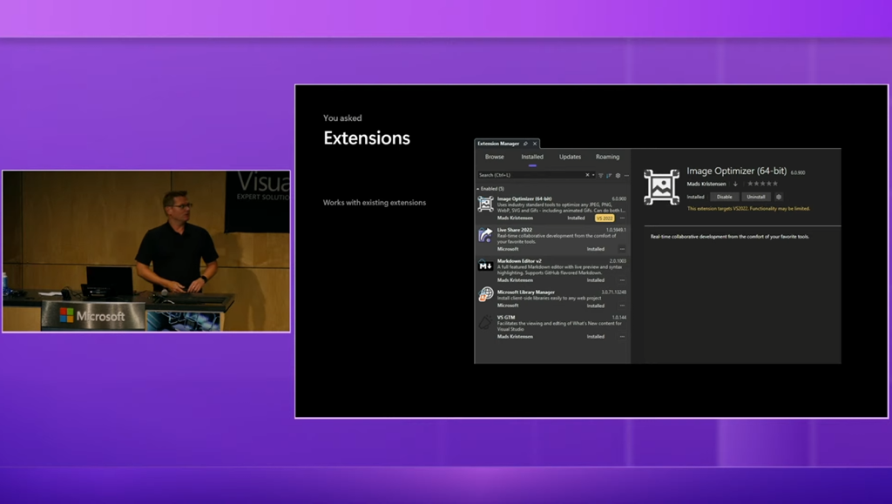Pin the Extension Manager tab
The width and height of the screenshot is (892, 504).
pos(526,144)
